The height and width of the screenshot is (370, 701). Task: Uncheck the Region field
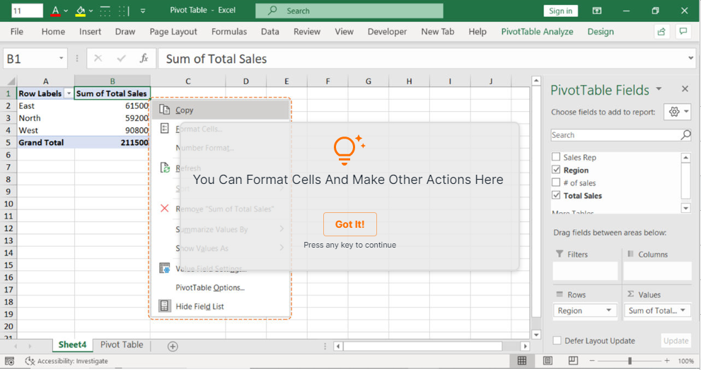(x=556, y=170)
